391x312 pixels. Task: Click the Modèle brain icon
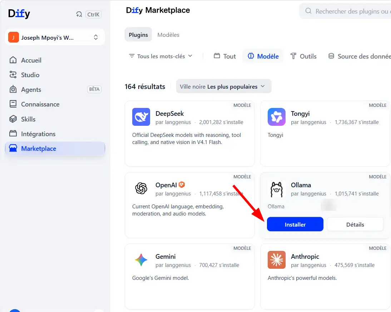pyautogui.click(x=251, y=56)
